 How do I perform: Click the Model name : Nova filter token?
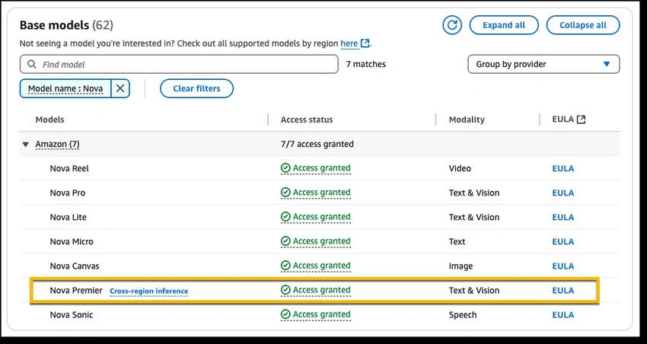point(65,89)
